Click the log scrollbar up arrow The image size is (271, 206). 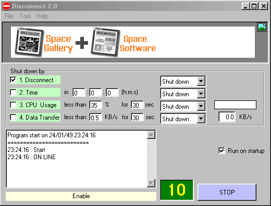[x=151, y=135]
